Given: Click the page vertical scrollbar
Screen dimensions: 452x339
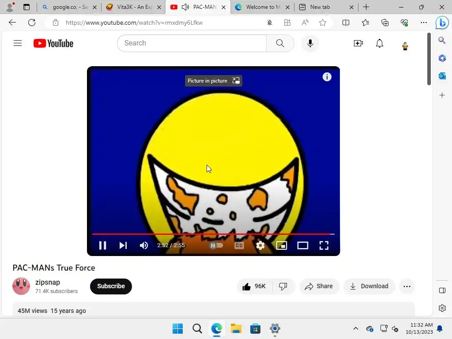Looking at the screenshot, I should tap(429, 59).
